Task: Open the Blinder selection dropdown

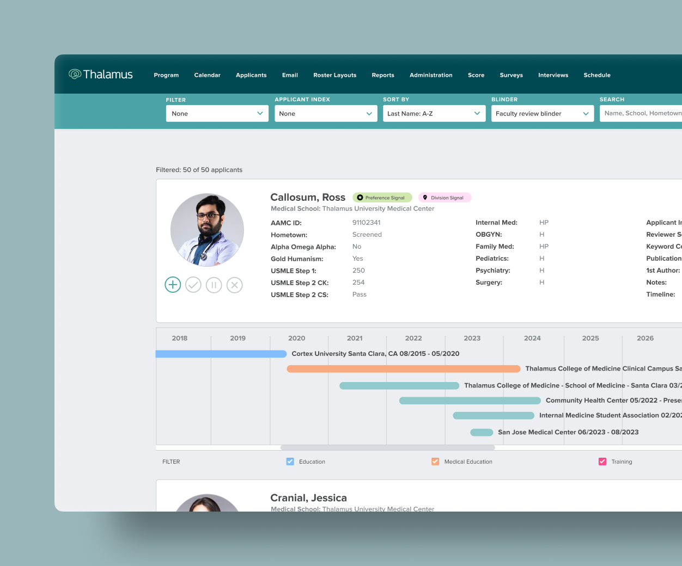Action: point(543,113)
